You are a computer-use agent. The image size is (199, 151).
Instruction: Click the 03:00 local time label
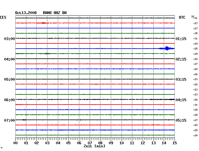[x=9, y=39]
